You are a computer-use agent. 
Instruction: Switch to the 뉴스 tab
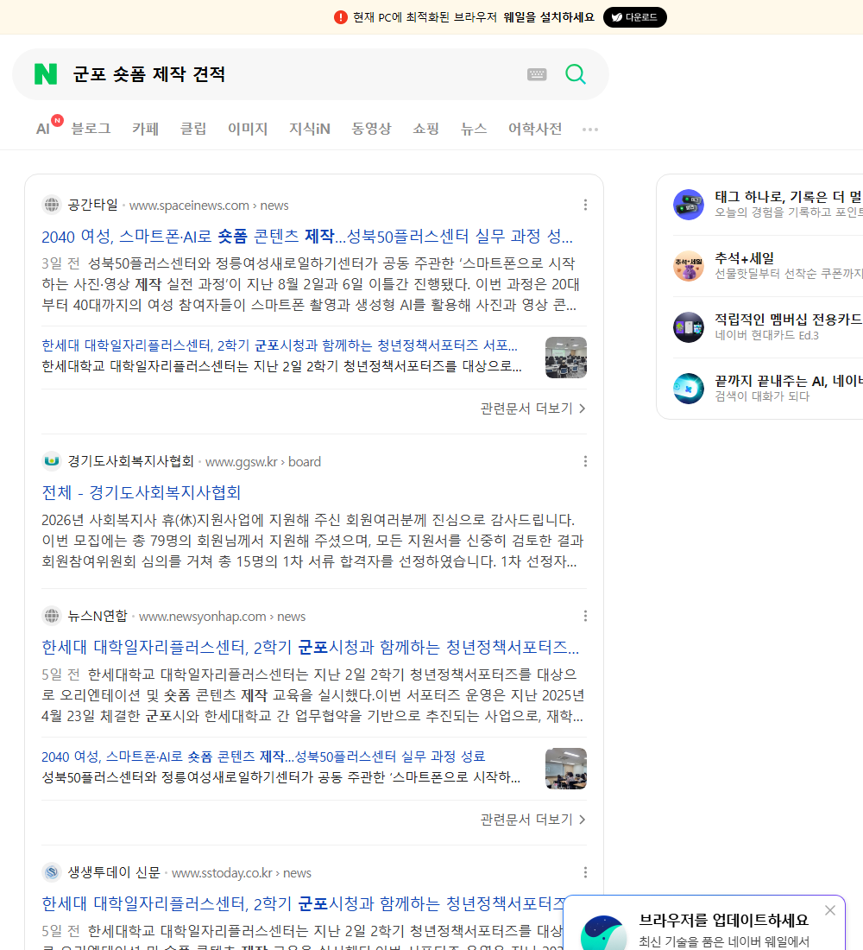pyautogui.click(x=474, y=129)
